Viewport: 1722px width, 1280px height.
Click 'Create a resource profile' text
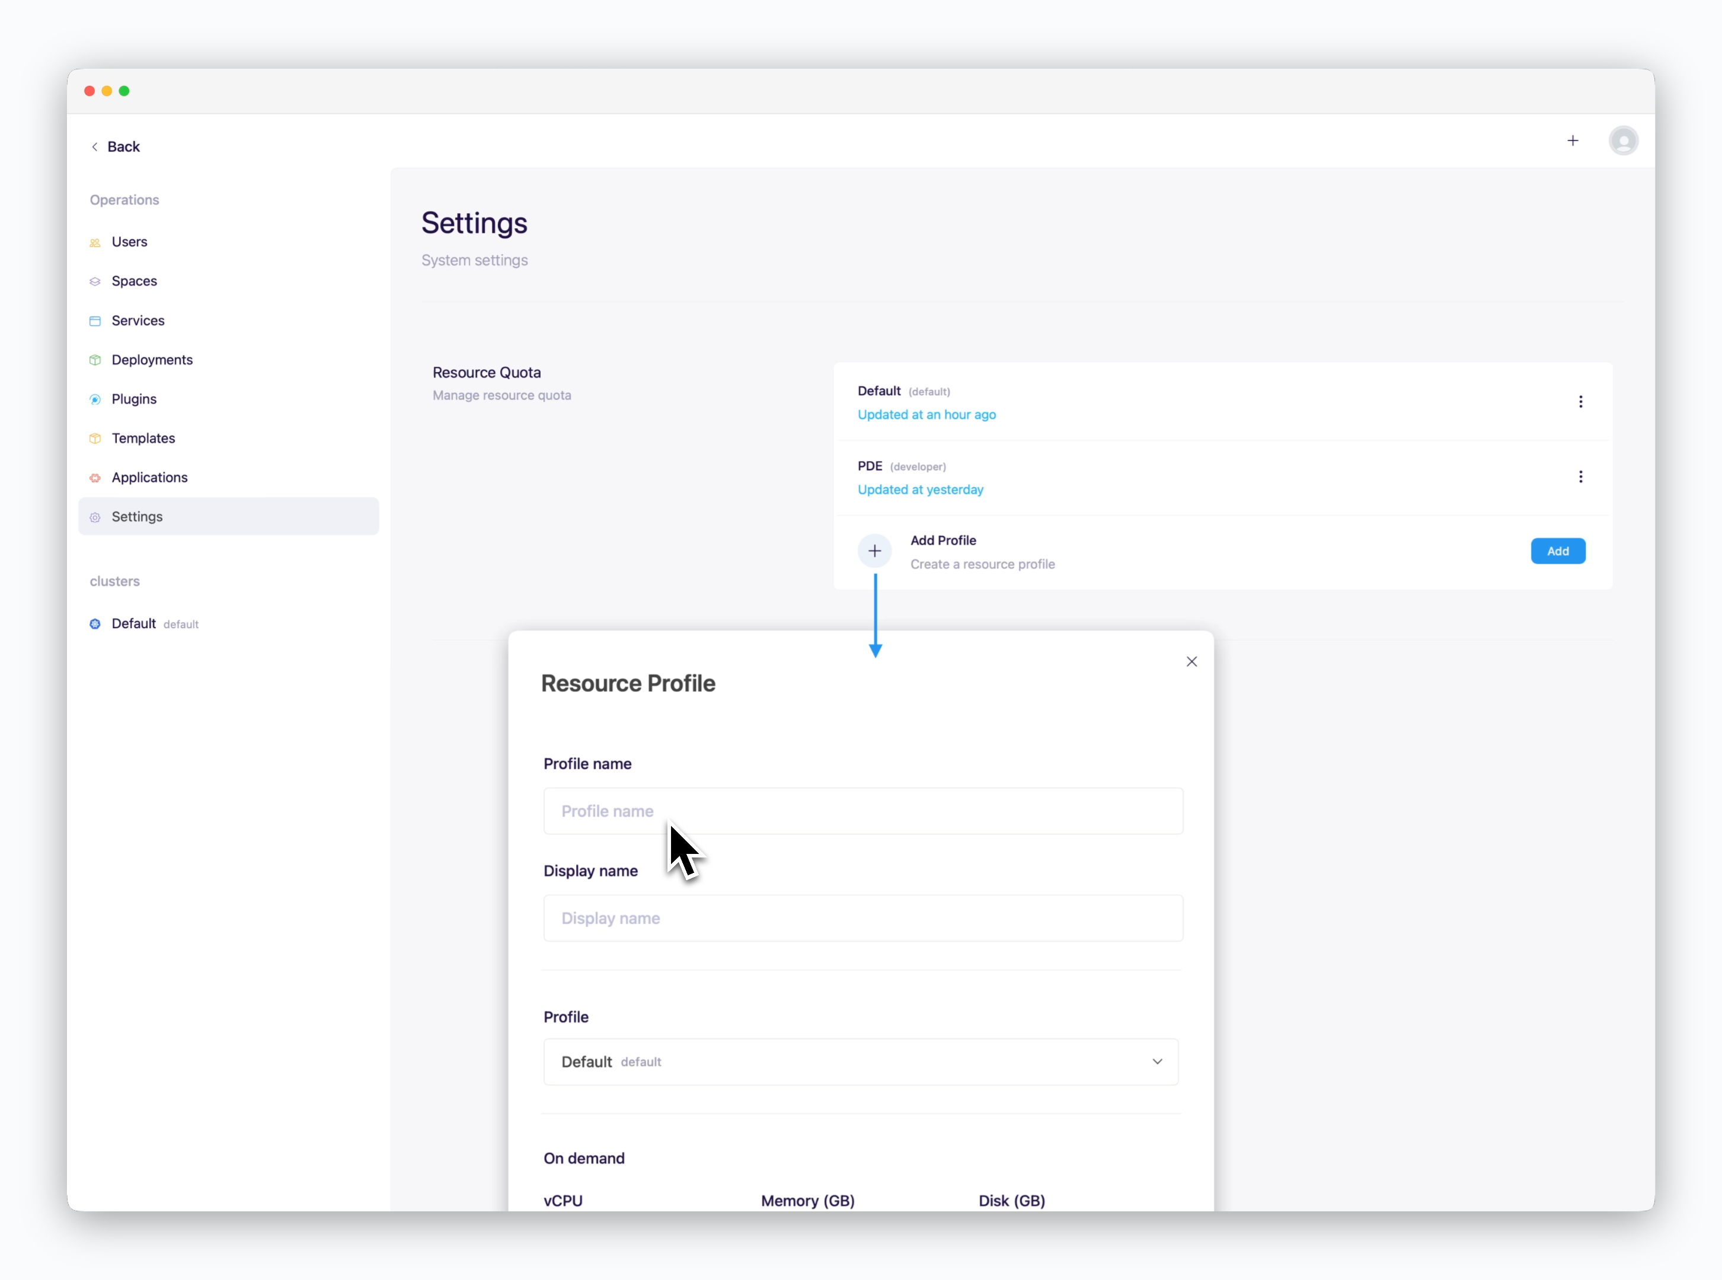(x=983, y=564)
